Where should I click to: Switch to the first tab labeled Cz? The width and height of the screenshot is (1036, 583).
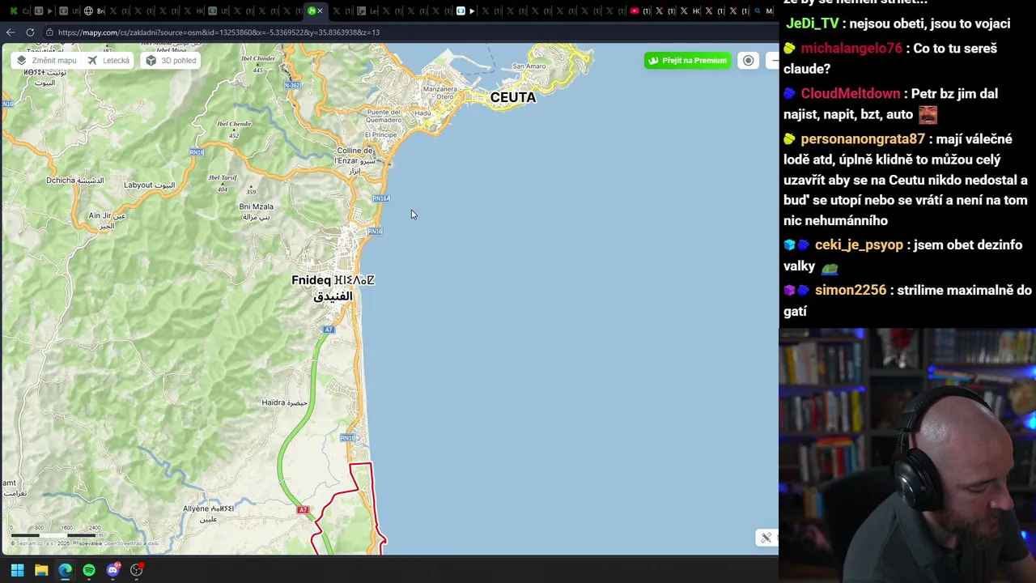pos(19,11)
